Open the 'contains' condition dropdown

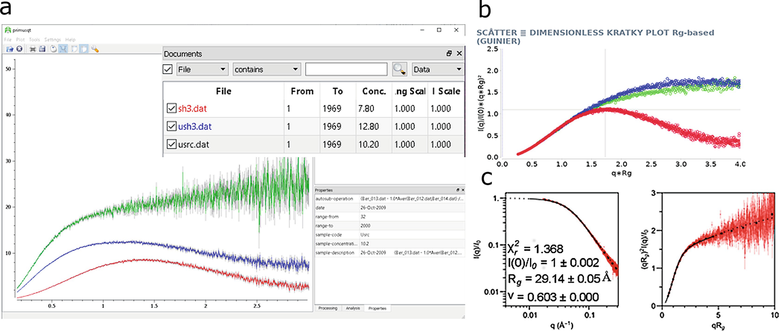267,69
